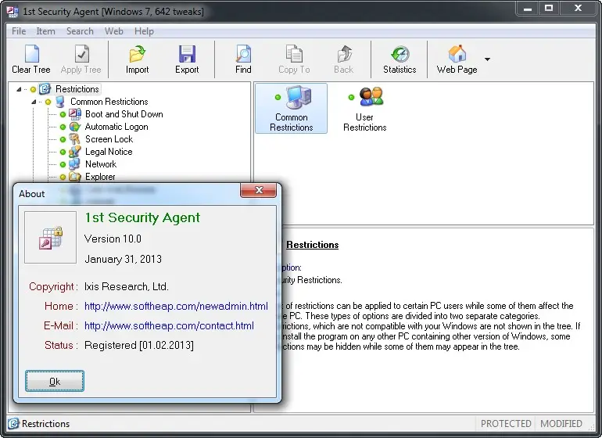Open the Help menu
Image resolution: width=602 pixels, height=438 pixels.
tap(144, 31)
